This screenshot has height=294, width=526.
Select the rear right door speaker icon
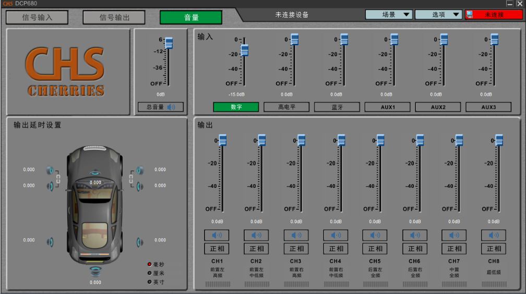point(140,242)
